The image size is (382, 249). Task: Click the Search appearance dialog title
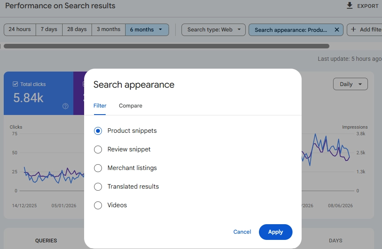point(134,85)
